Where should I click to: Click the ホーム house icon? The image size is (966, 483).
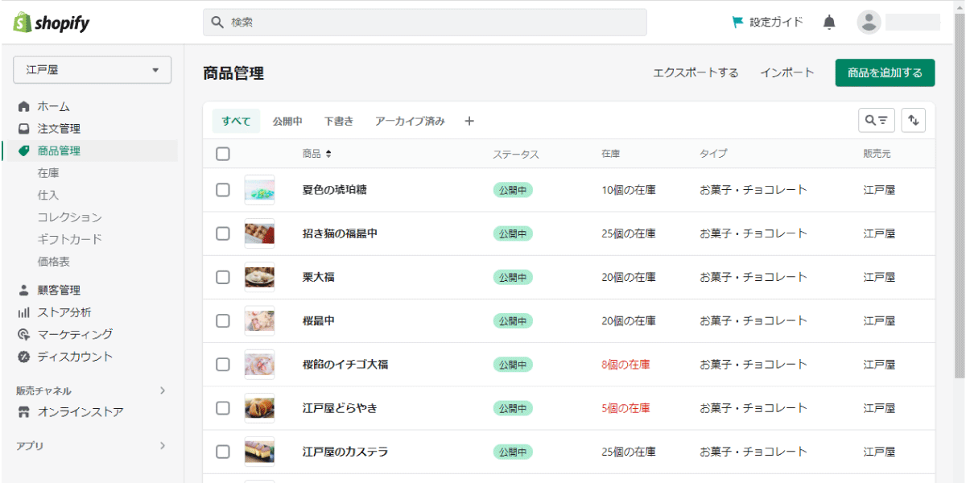point(24,106)
